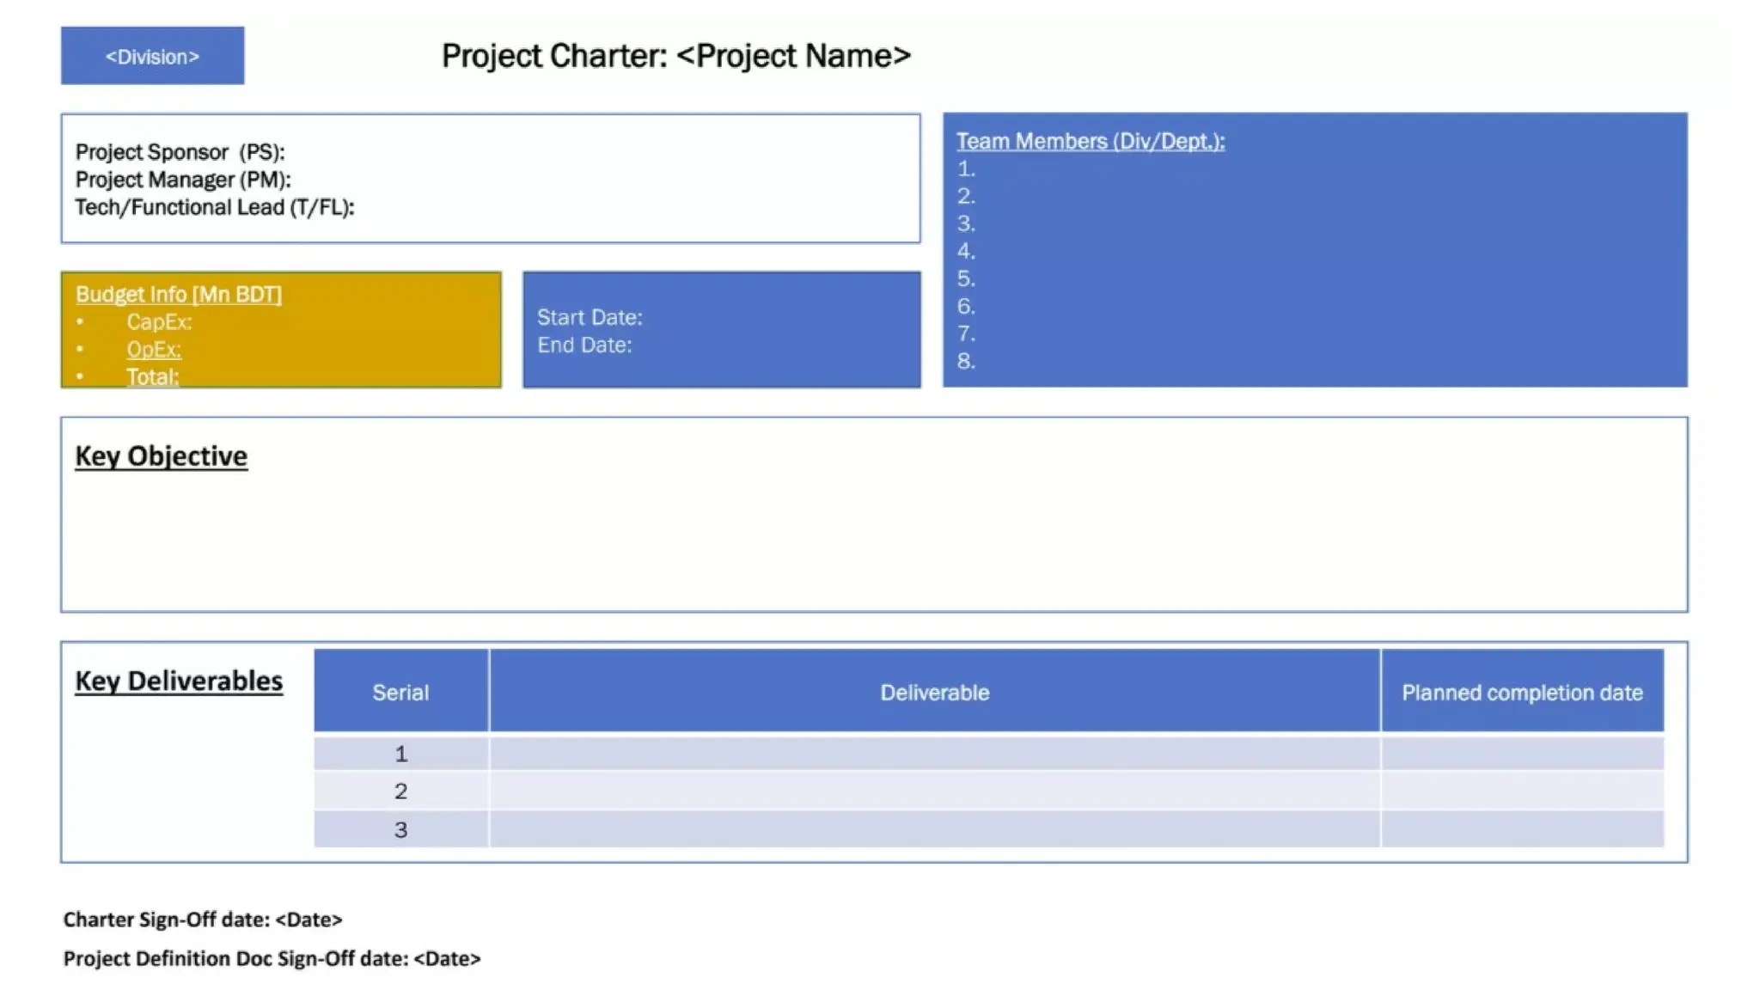Click the <Division> blue box
Image resolution: width=1760 pixels, height=990 pixels.
point(152,56)
